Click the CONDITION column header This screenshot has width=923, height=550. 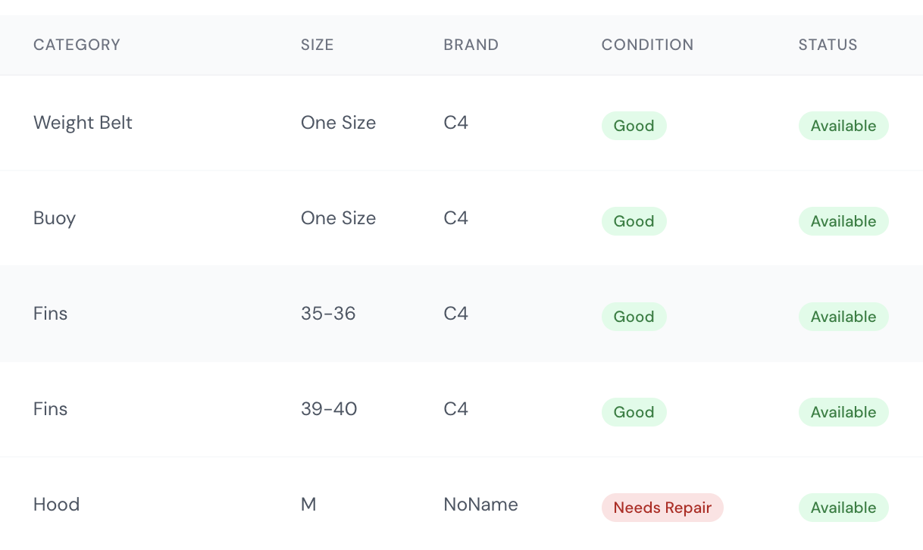pyautogui.click(x=647, y=45)
